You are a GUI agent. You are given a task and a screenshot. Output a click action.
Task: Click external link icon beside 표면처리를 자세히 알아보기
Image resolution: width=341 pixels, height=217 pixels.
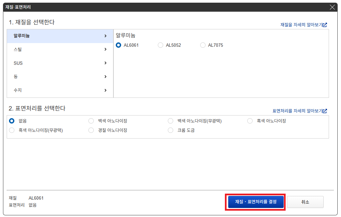[x=325, y=111]
